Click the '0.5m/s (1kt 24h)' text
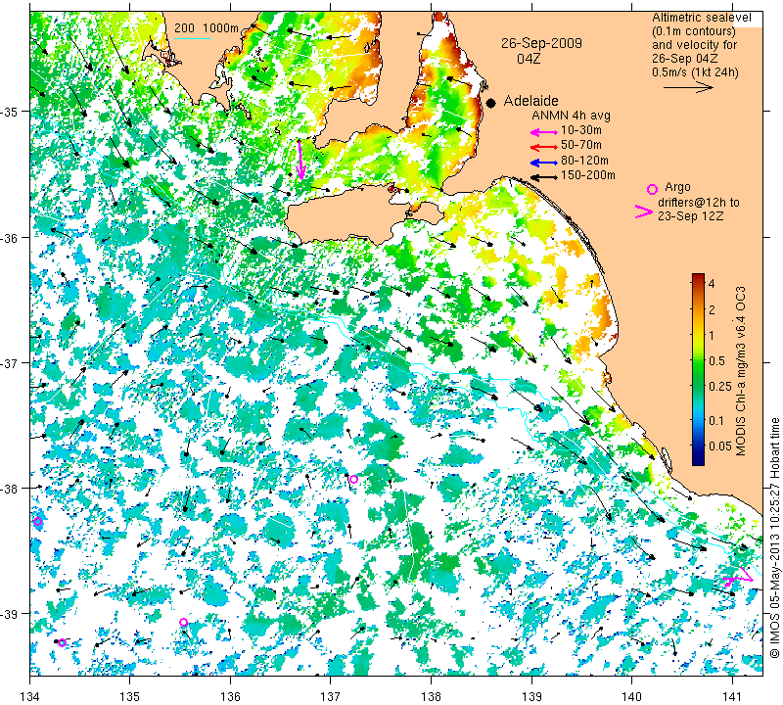783x705 pixels. pyautogui.click(x=695, y=71)
